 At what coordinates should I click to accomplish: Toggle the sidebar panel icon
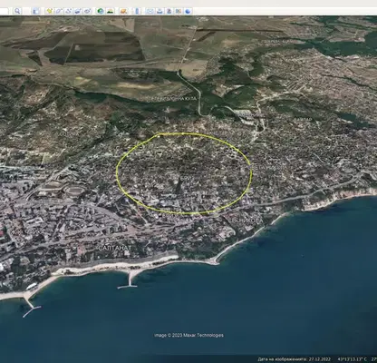point(35,11)
